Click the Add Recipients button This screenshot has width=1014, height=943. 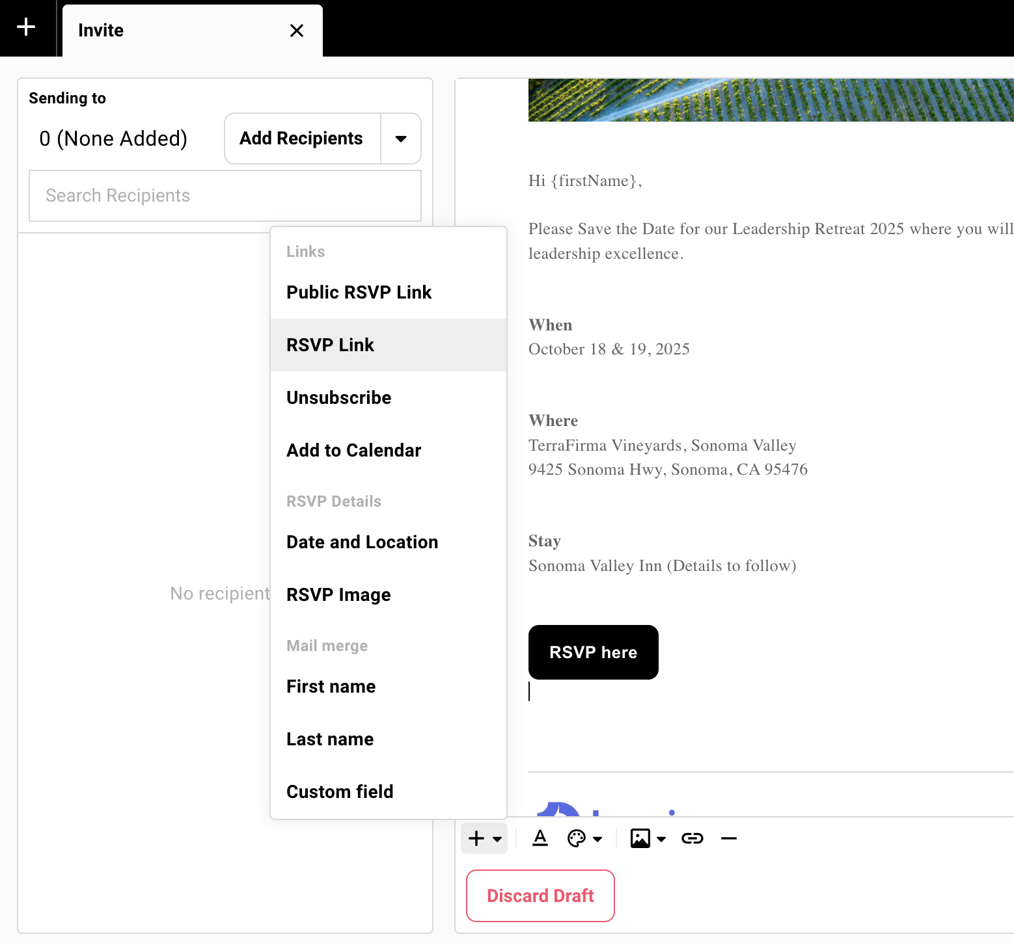[x=301, y=138]
